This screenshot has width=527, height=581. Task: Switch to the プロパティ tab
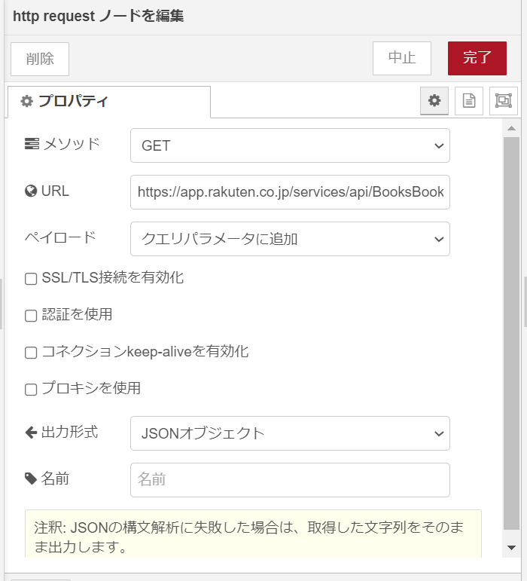[109, 102]
